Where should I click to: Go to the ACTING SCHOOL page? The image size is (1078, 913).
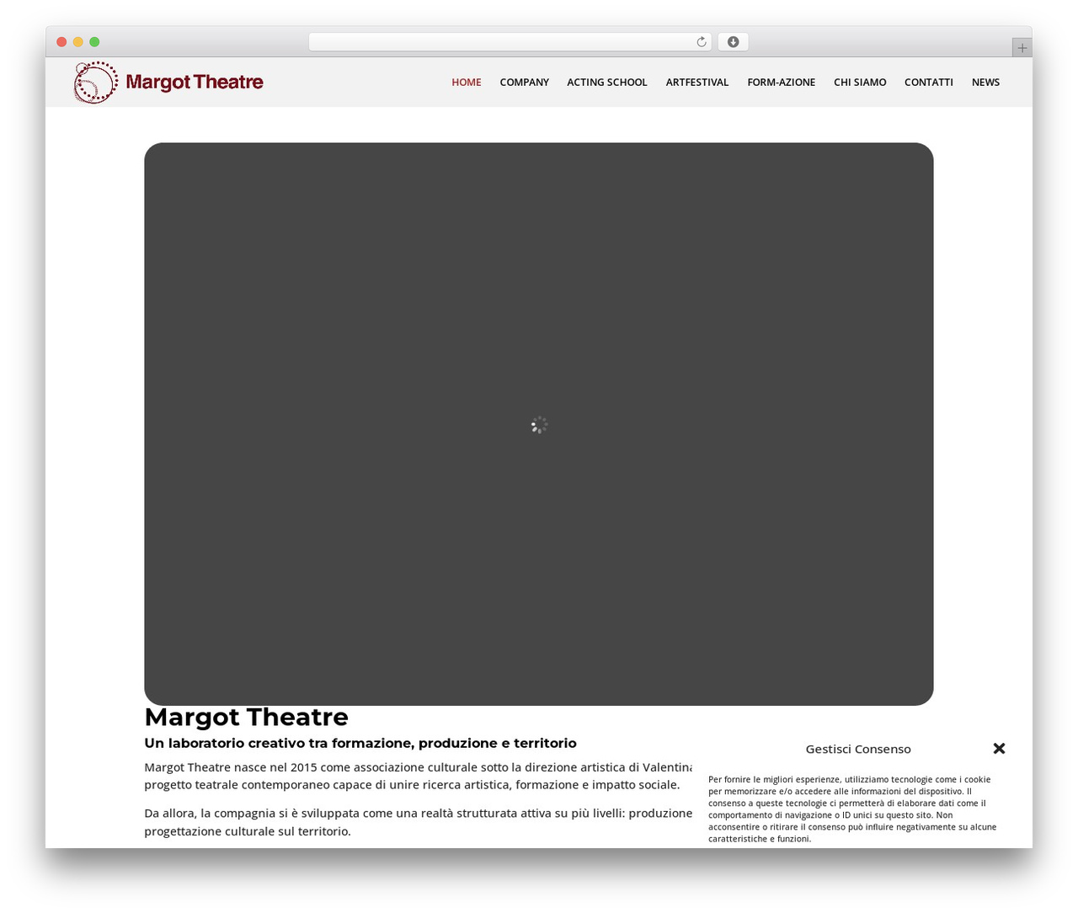(607, 83)
